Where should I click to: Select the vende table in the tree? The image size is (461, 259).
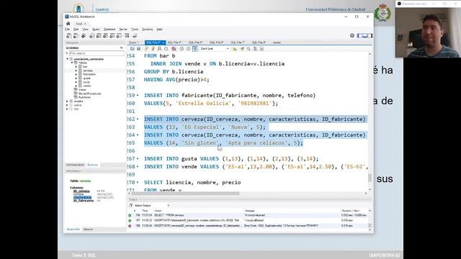pyautogui.click(x=86, y=86)
